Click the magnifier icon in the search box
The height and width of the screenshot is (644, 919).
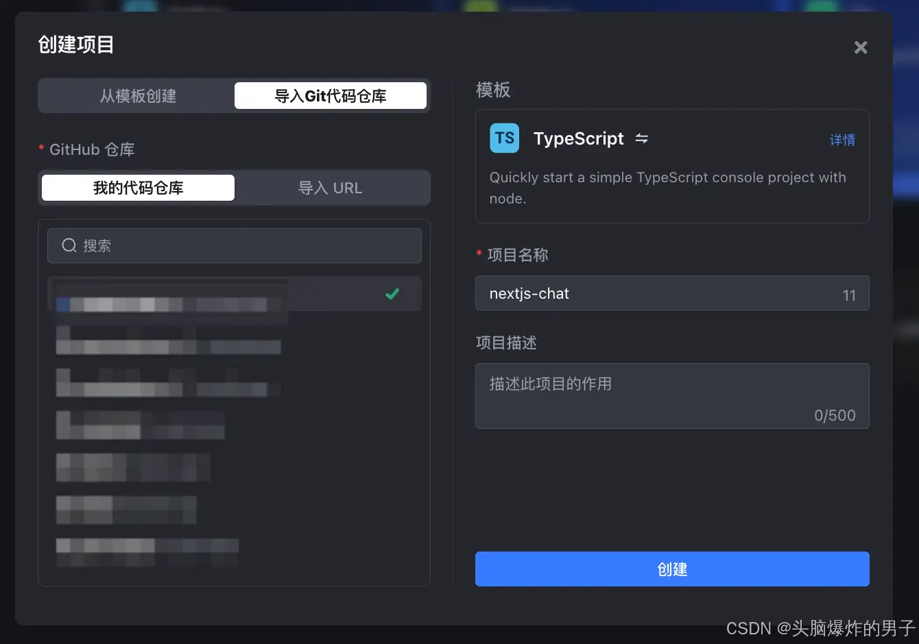69,245
